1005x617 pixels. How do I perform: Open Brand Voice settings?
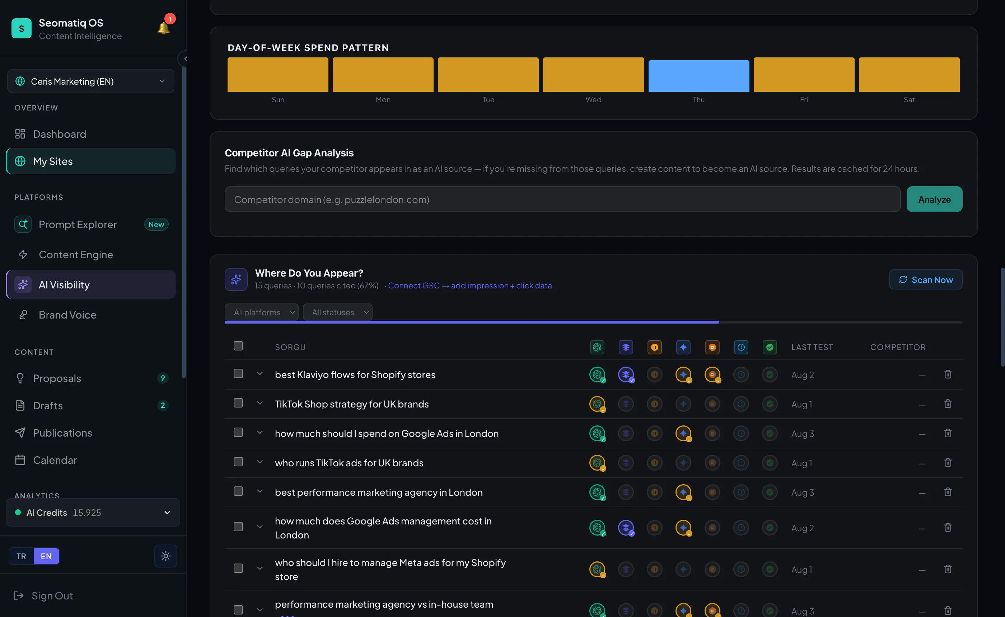(90, 315)
